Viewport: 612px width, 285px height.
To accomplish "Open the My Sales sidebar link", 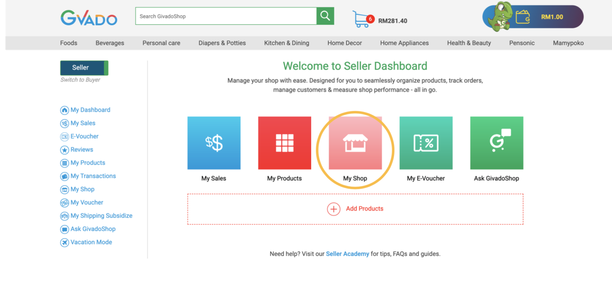I will 83,123.
